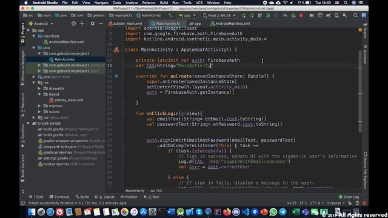This screenshot has width=388, height=218.
Task: Open the app run configuration dropdown
Action: pos(187,15)
